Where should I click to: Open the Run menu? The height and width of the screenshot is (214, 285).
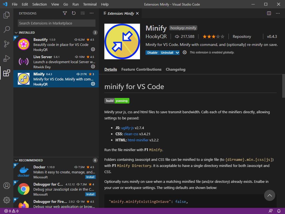(x=75, y=4)
